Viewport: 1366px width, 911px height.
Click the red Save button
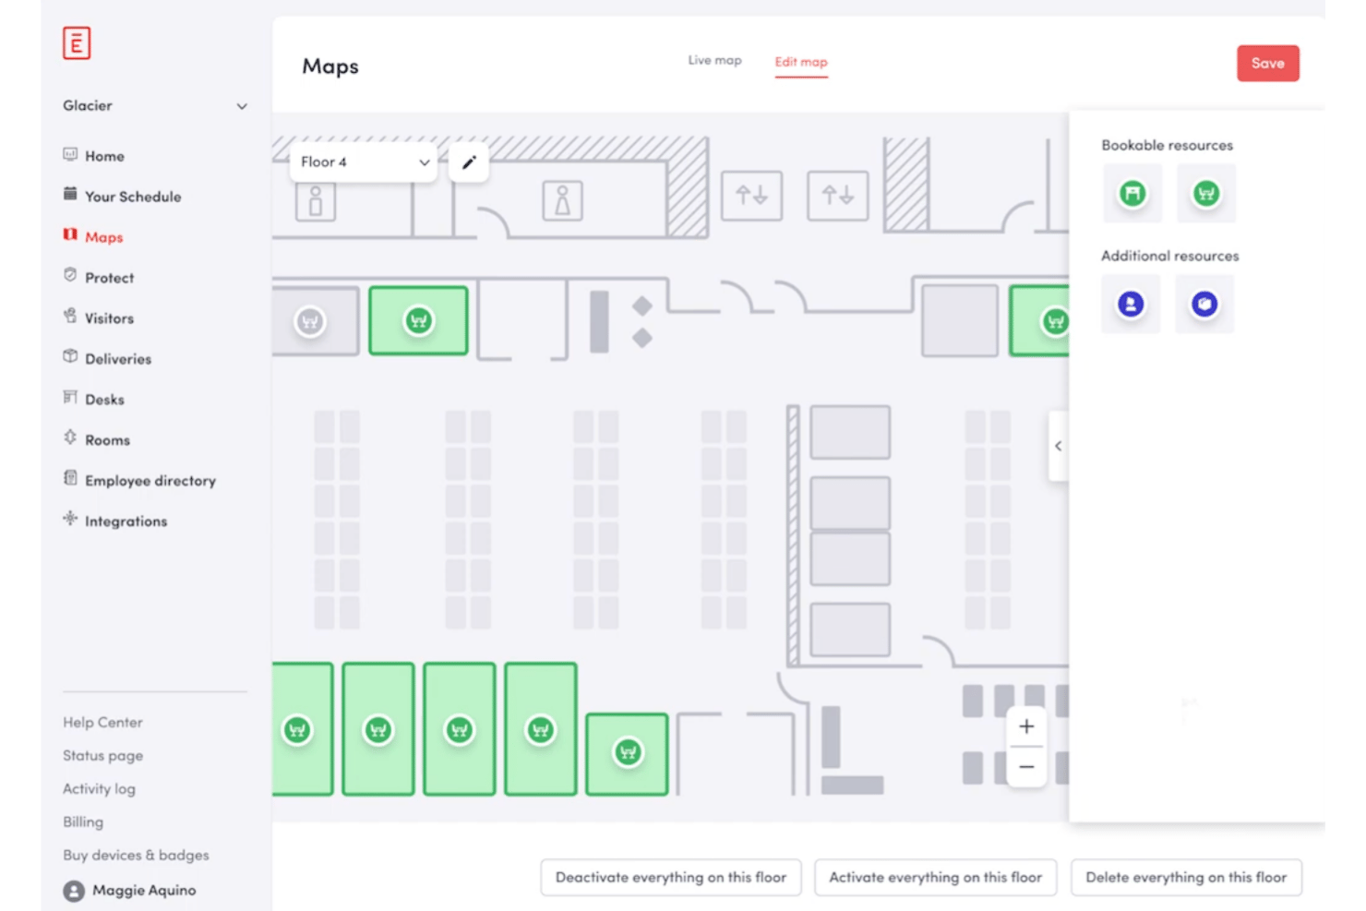coord(1267,64)
